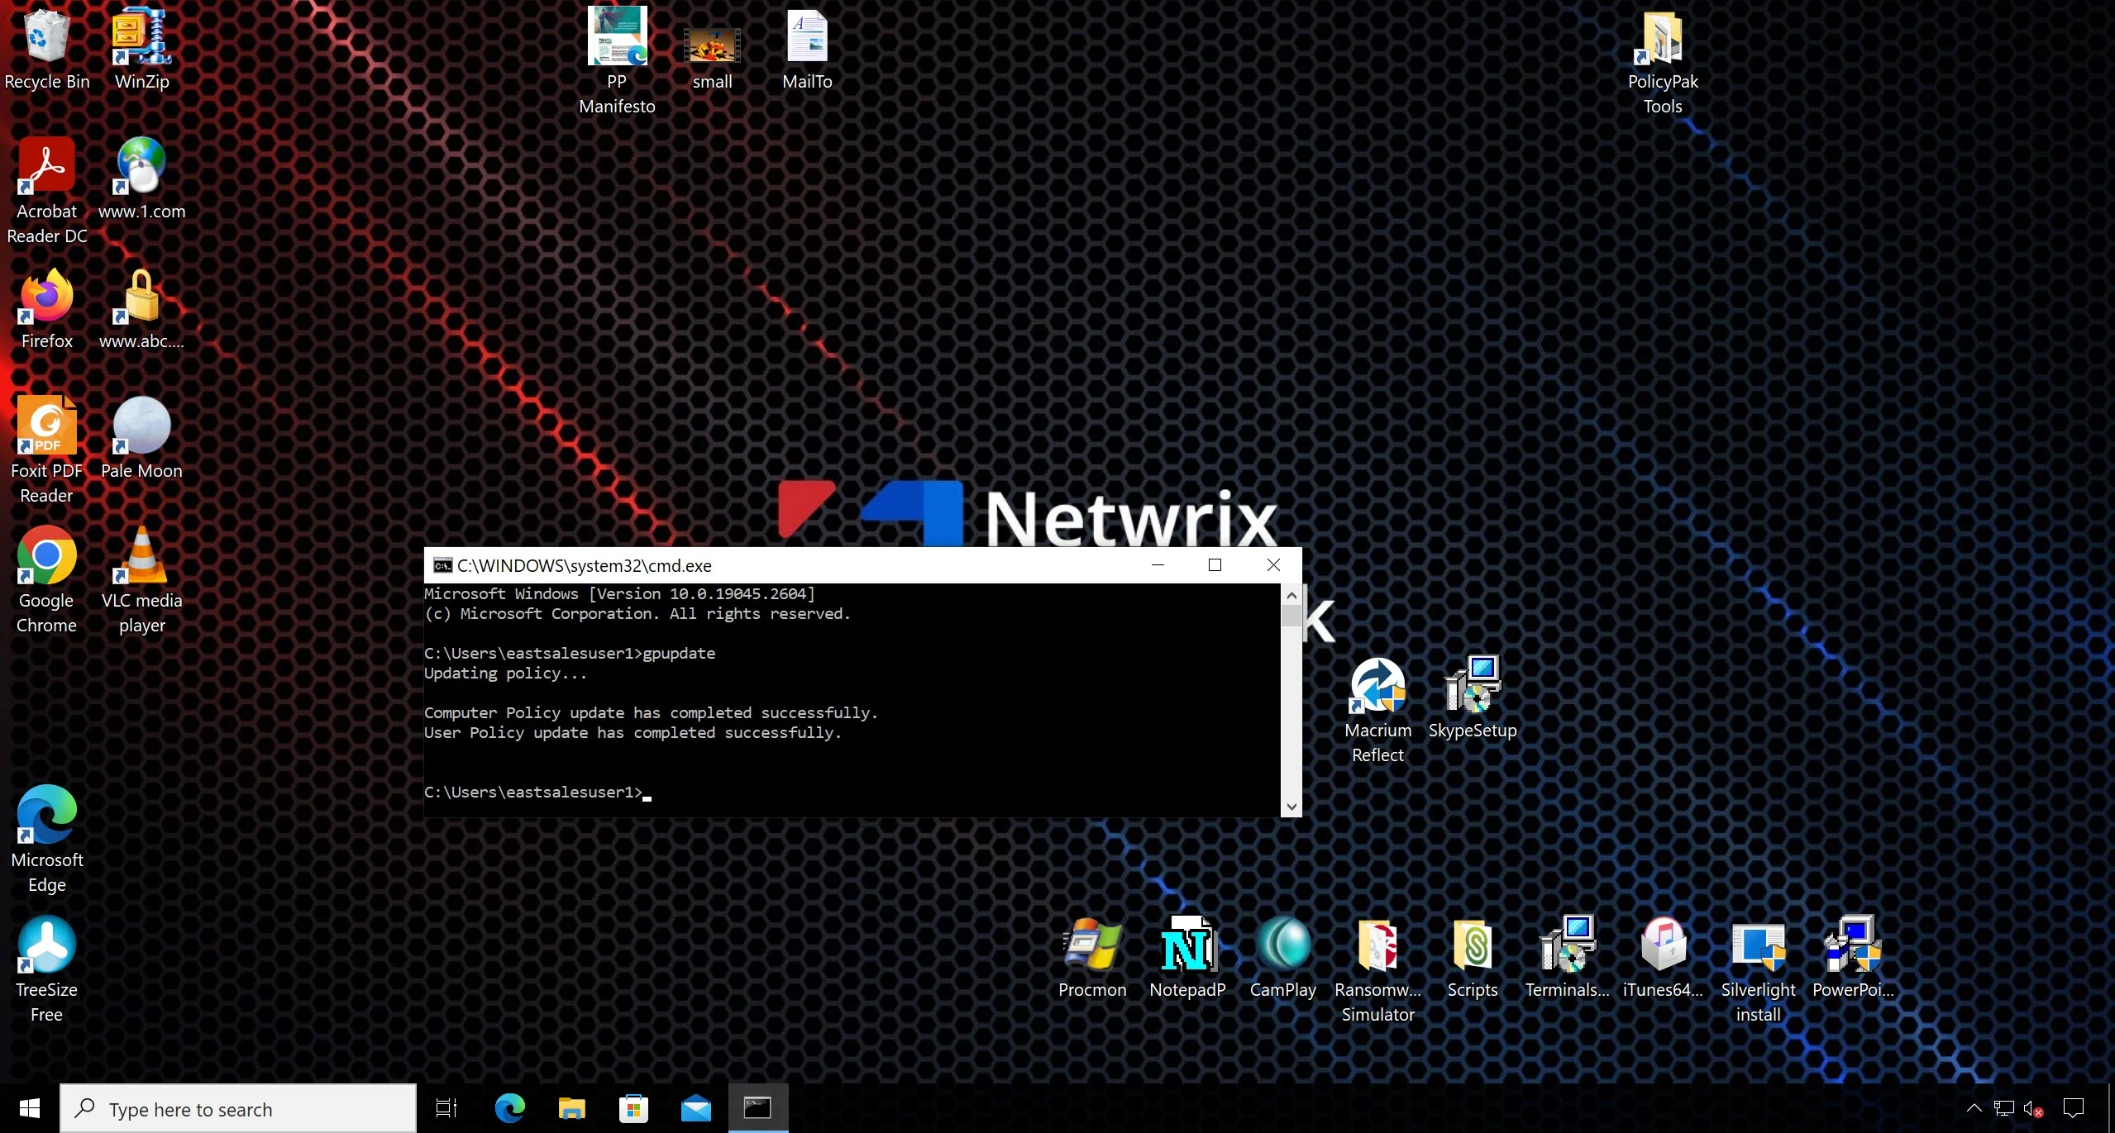Click the cmd window scroll up arrow

pos(1291,594)
